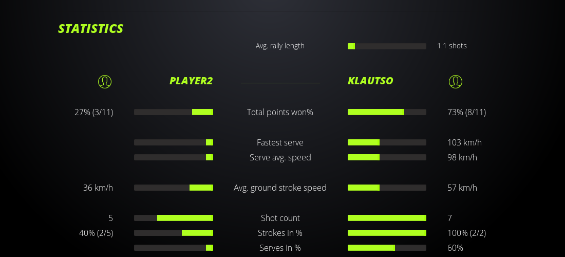The width and height of the screenshot is (565, 257).
Task: Click the 73% (8/11) points value
Action: click(466, 112)
